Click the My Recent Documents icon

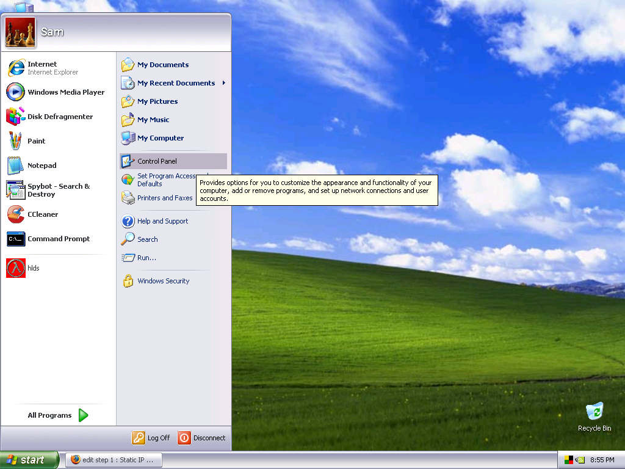128,83
